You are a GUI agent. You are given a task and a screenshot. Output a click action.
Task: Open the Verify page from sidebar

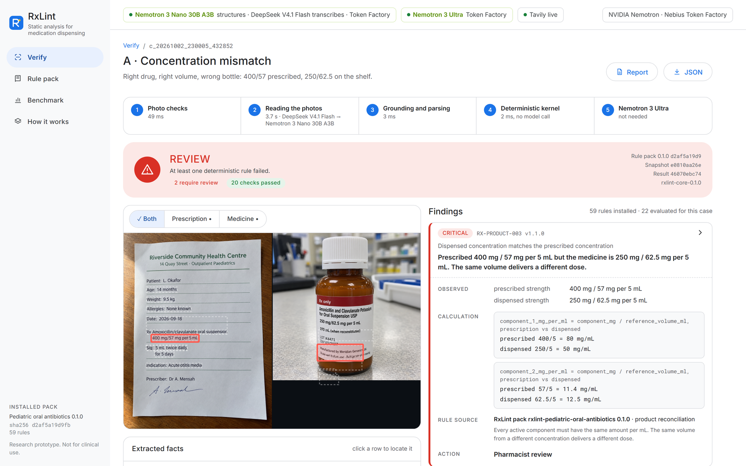tap(55, 57)
